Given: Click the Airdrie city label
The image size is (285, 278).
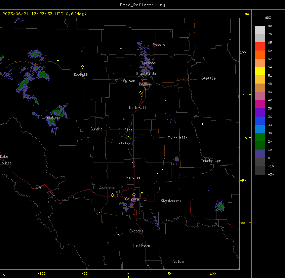Looking at the screenshot, I should coord(133,177).
